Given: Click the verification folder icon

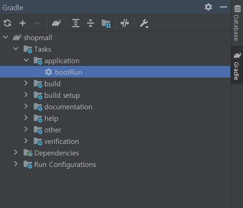Looking at the screenshot, I should 38,142.
